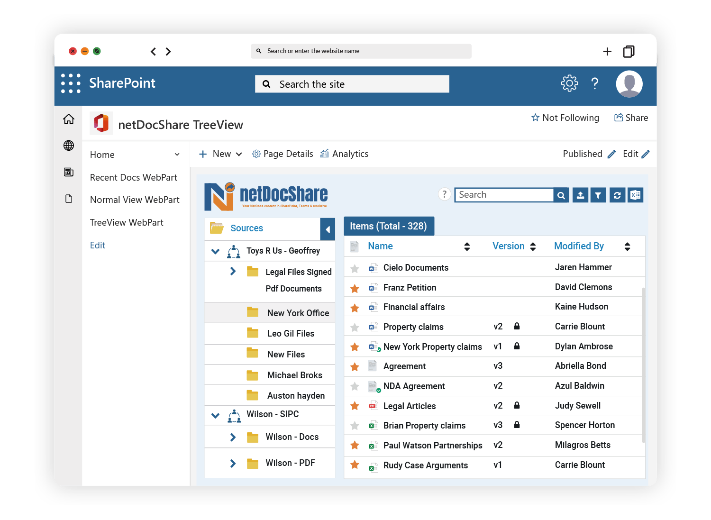Favorite Cielo Documents with its star

point(355,269)
